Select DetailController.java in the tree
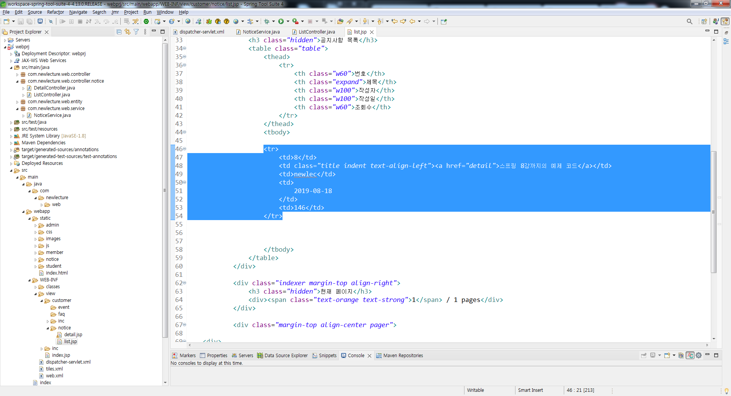Viewport: 731px width, 396px height. pos(54,88)
